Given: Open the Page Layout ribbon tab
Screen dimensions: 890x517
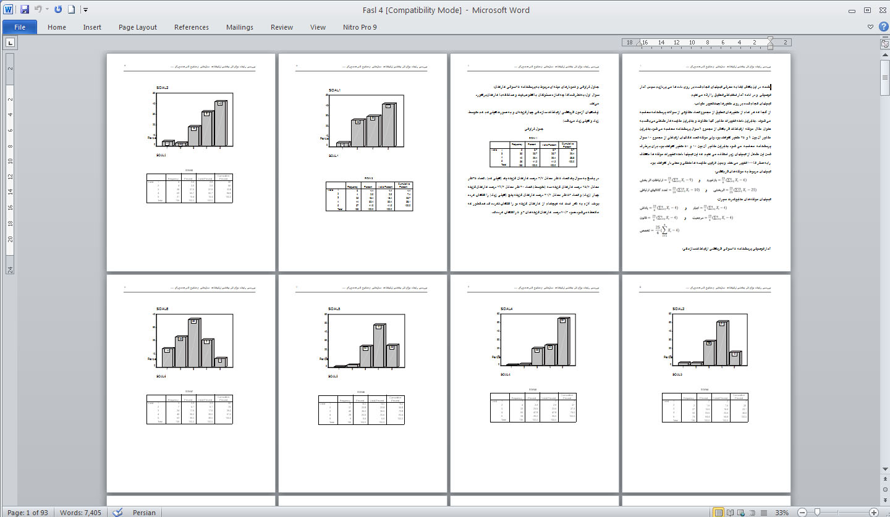Looking at the screenshot, I should tap(138, 27).
